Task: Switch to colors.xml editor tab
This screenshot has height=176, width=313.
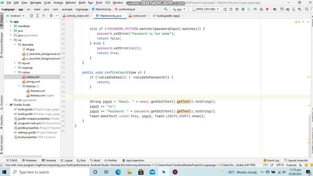Action: click(x=139, y=16)
